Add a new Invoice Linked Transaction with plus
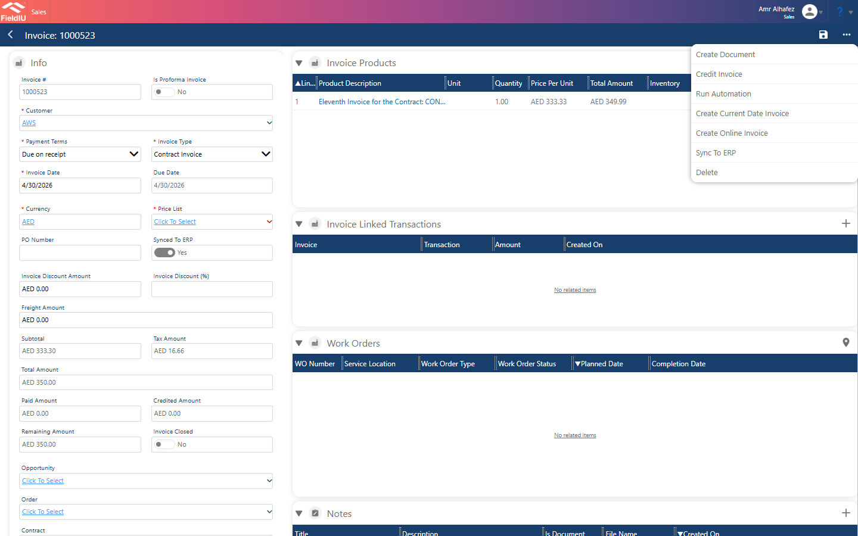The image size is (858, 536). pos(846,223)
